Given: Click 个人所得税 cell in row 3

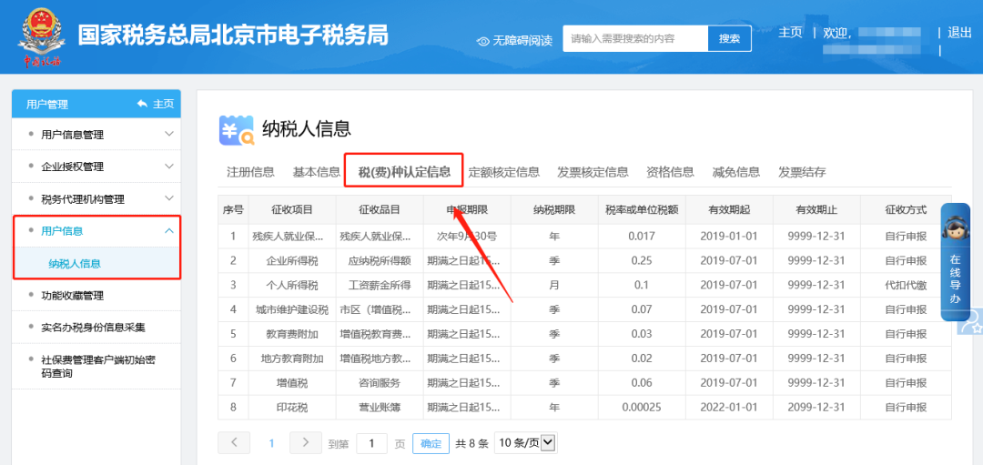Looking at the screenshot, I should (292, 285).
